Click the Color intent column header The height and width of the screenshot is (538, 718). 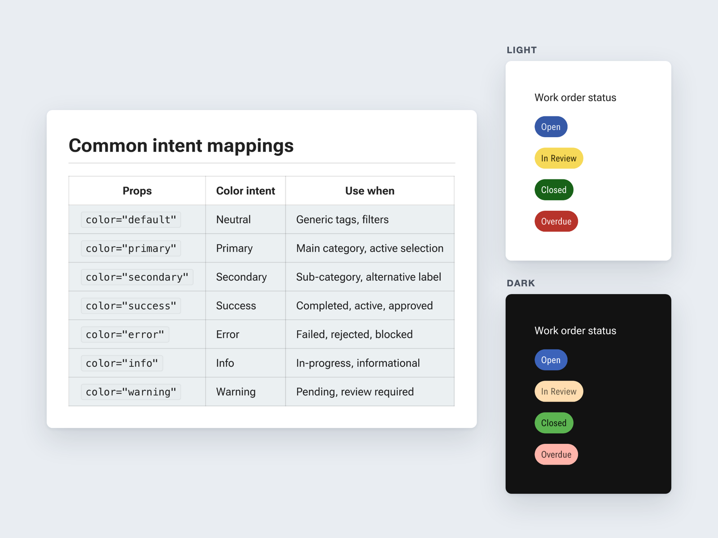coord(245,191)
